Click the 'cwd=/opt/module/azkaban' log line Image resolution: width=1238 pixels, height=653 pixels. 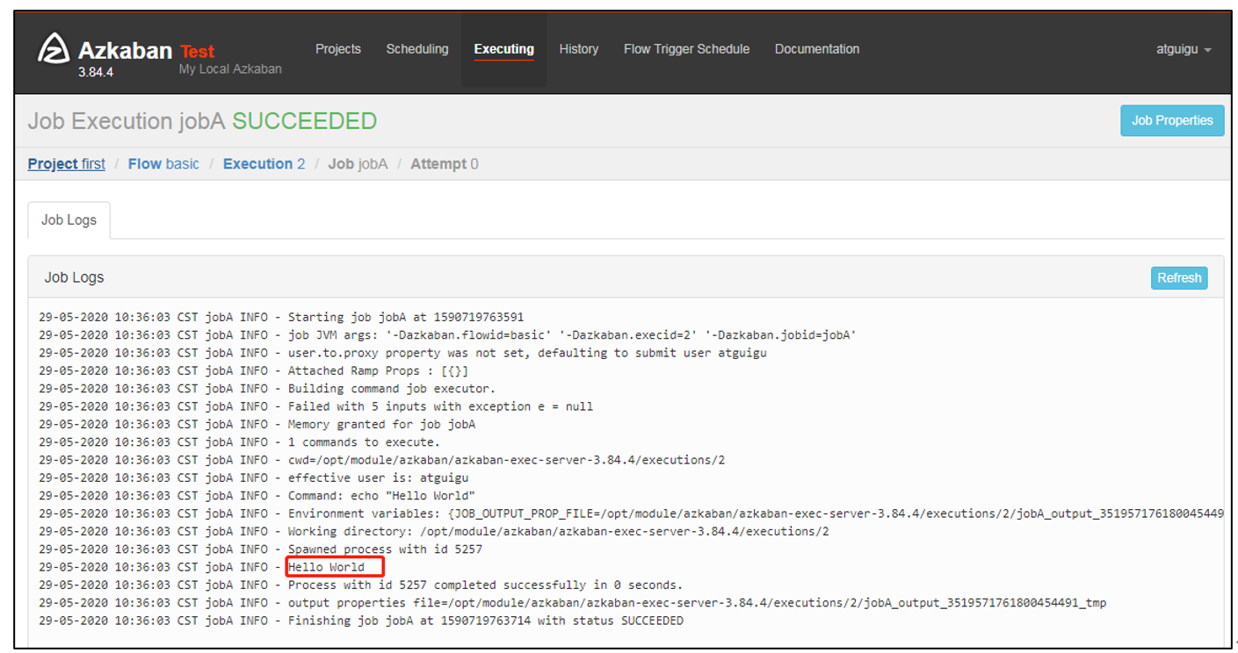[382, 460]
